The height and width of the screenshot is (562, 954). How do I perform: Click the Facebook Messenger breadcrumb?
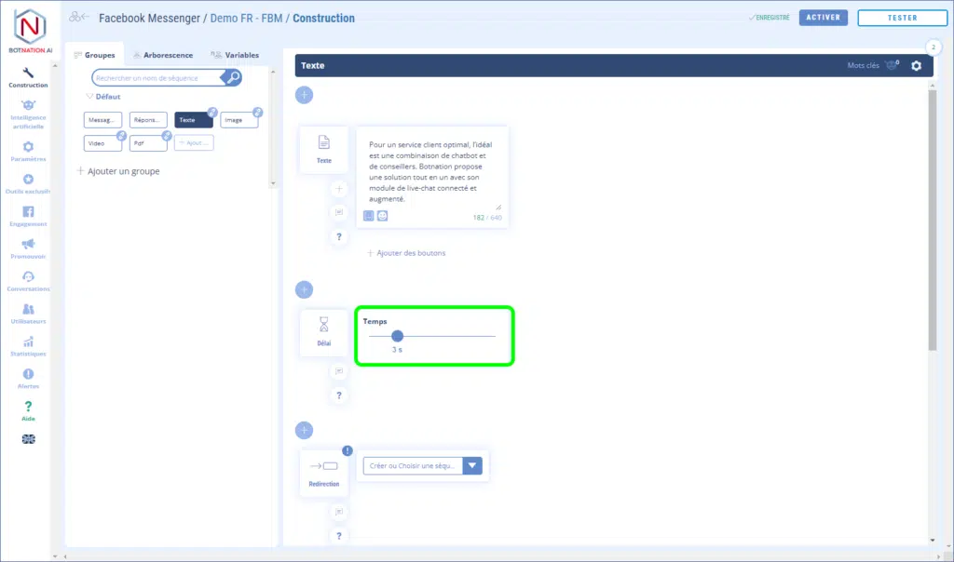[x=151, y=18]
